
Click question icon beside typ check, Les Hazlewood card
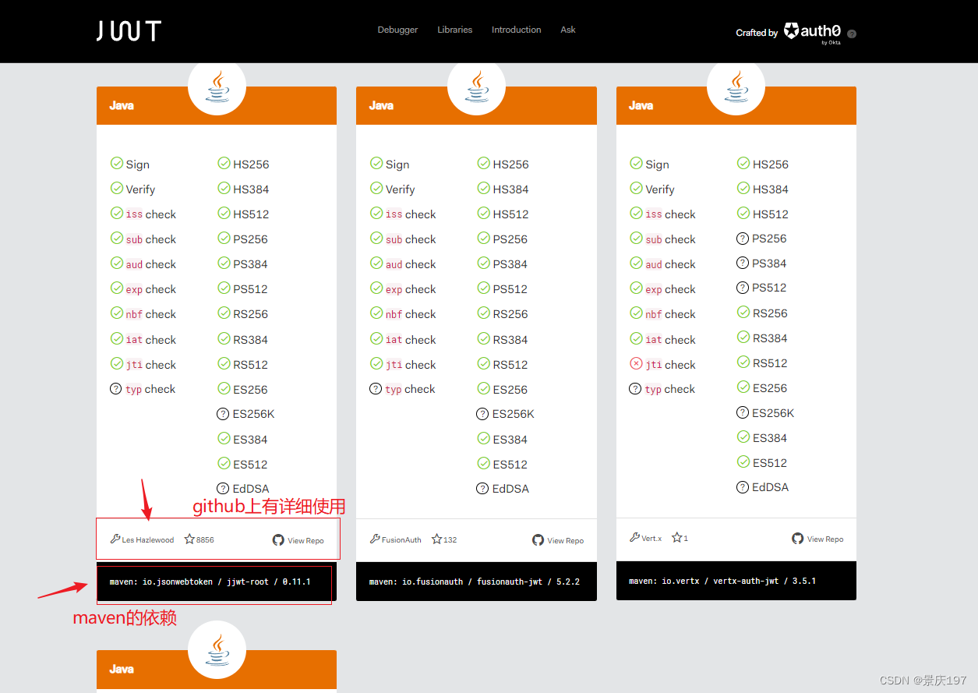(x=116, y=389)
